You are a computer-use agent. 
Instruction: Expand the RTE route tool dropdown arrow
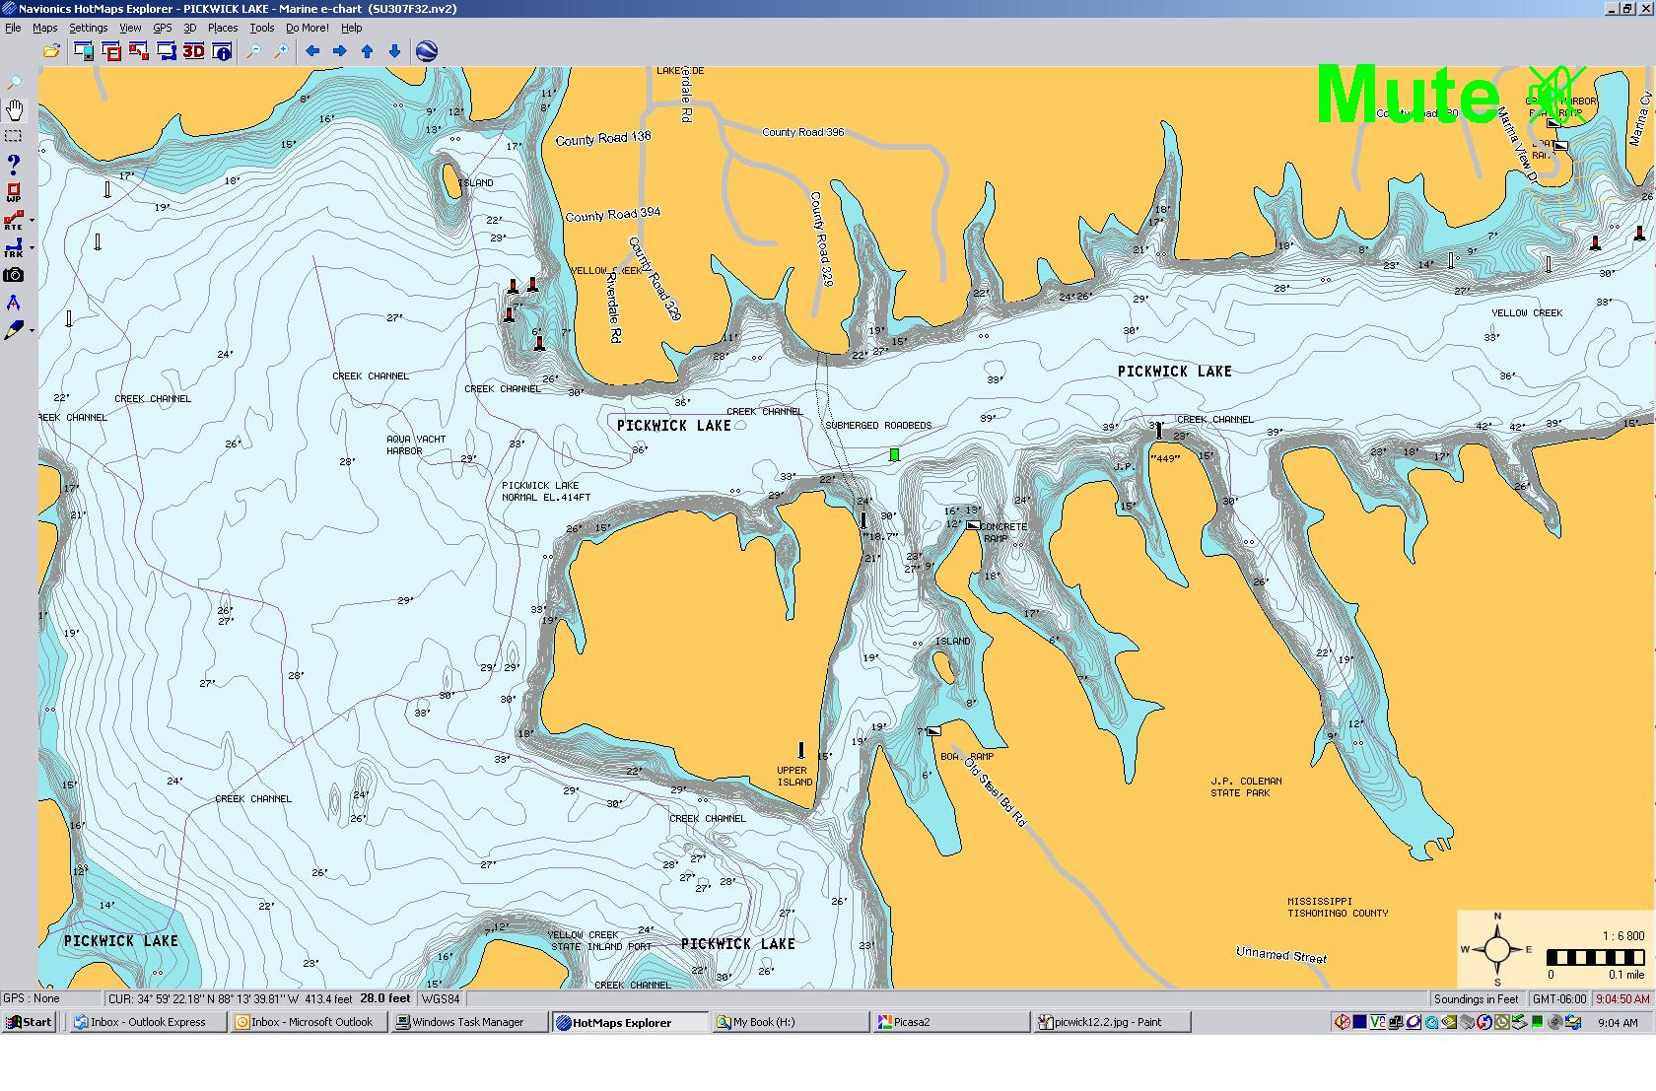(32, 221)
